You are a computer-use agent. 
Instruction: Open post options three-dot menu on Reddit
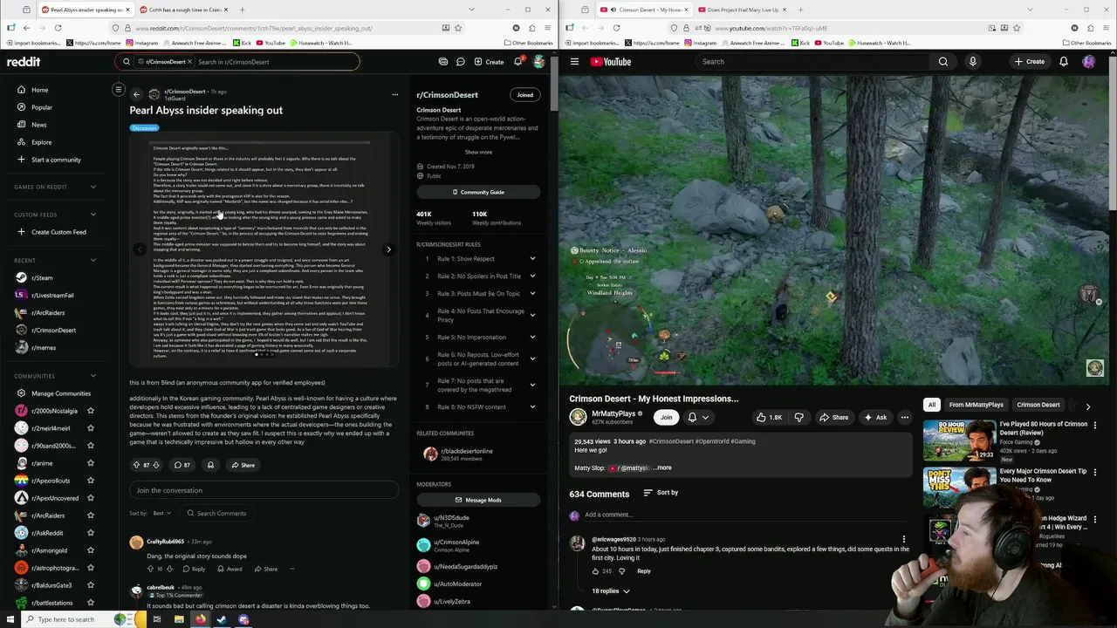coord(394,94)
